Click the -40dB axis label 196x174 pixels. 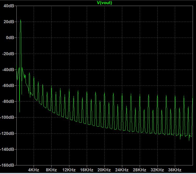point(8,70)
